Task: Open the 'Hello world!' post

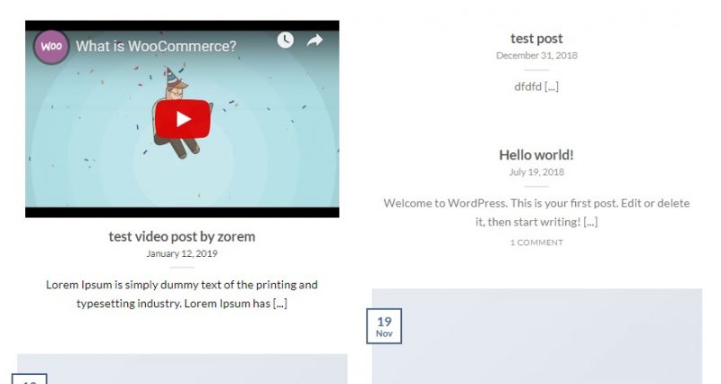Action: [x=536, y=155]
